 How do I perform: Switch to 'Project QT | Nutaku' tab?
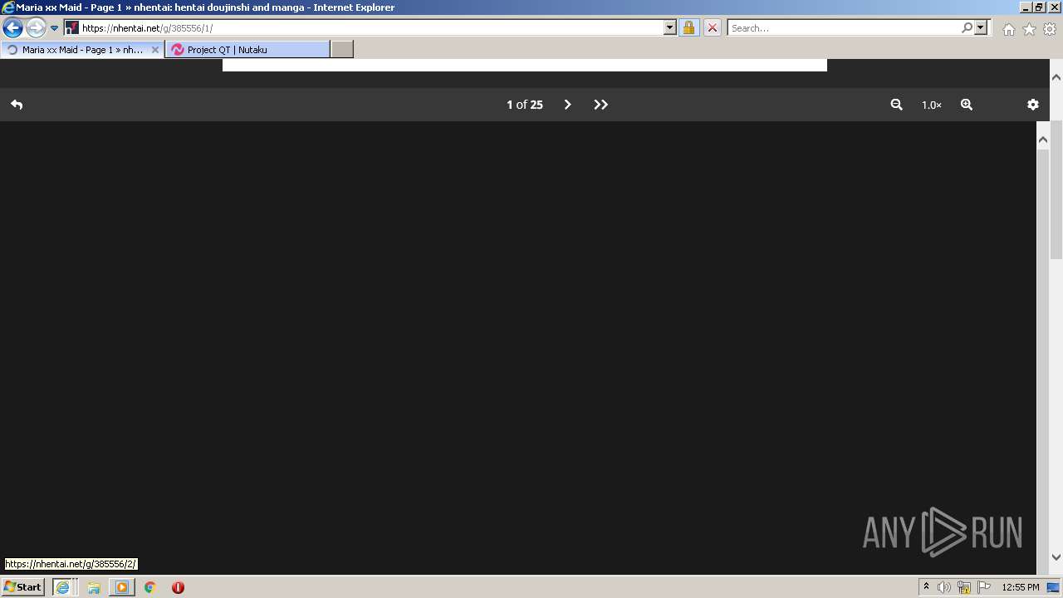[x=247, y=50]
